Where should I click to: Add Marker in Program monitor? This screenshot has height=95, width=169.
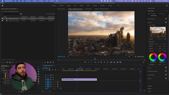(x=85, y=62)
